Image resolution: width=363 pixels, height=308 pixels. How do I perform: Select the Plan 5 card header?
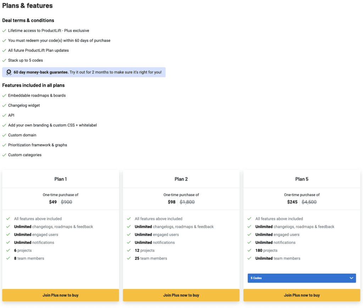tap(302, 179)
